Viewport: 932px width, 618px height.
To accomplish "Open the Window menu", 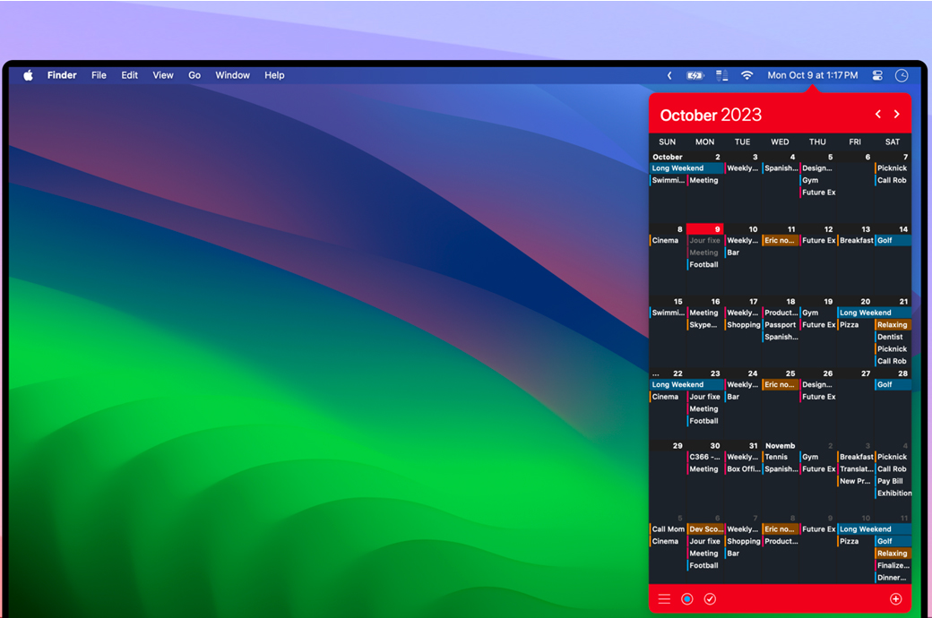I will click(x=232, y=75).
